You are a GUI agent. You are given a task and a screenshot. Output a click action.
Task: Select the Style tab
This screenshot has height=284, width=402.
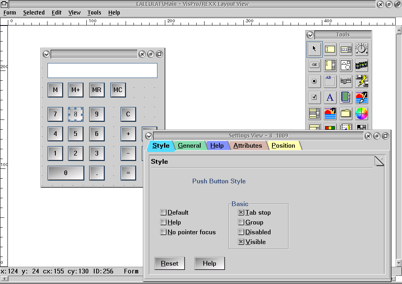[x=161, y=146]
